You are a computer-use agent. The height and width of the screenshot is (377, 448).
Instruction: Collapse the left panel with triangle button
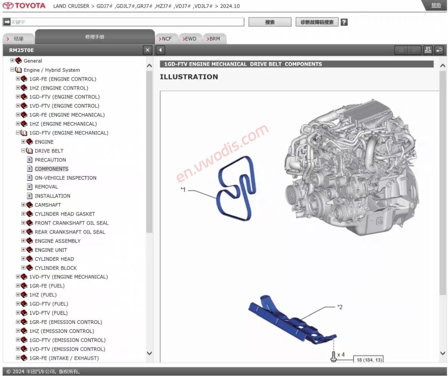click(160, 50)
